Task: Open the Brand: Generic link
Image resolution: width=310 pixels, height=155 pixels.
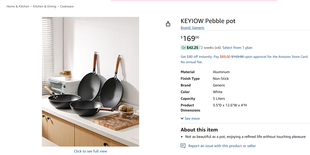Action: click(192, 28)
